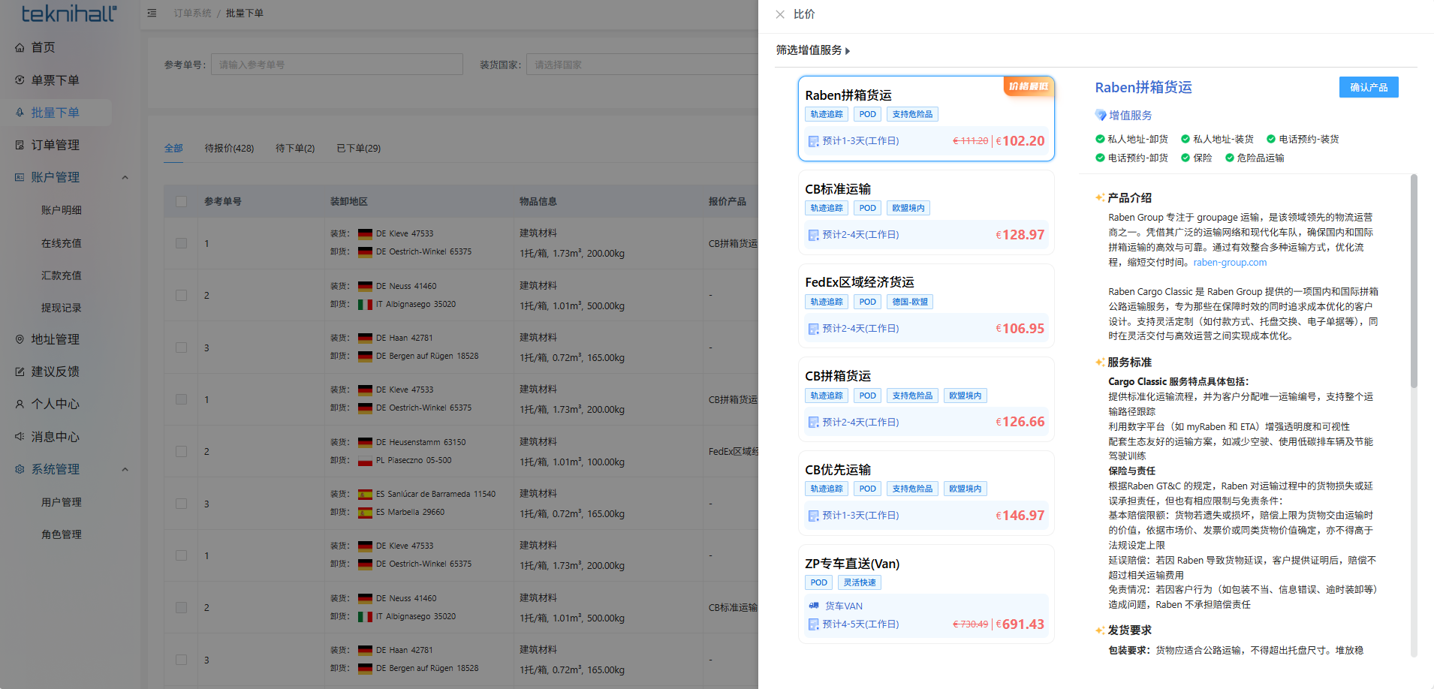
Task: Click the home icon beside 首页
Action: pos(20,47)
